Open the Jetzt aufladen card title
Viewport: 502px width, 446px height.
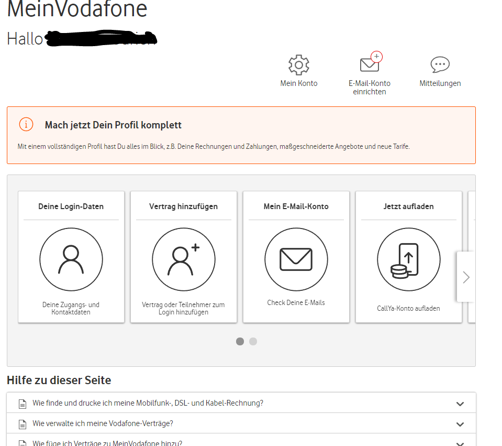(409, 206)
